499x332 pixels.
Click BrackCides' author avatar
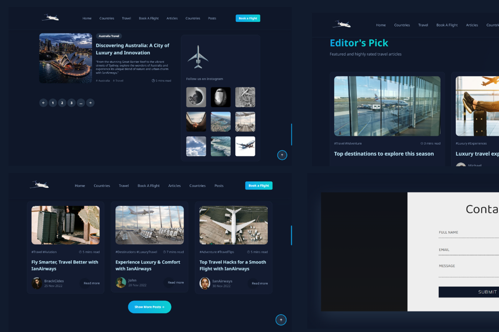[x=37, y=283]
